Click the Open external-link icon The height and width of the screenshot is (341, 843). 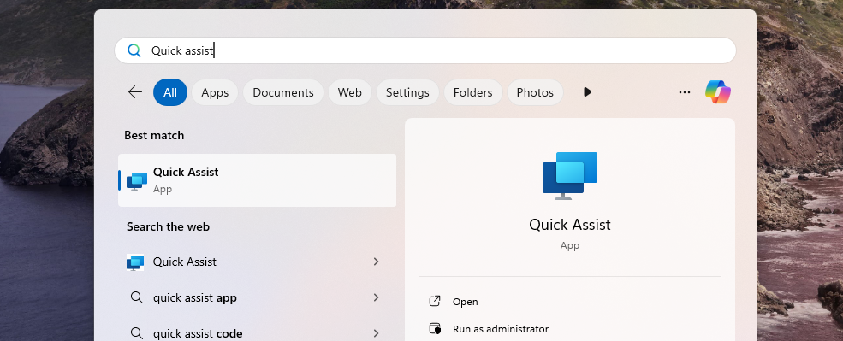point(435,302)
